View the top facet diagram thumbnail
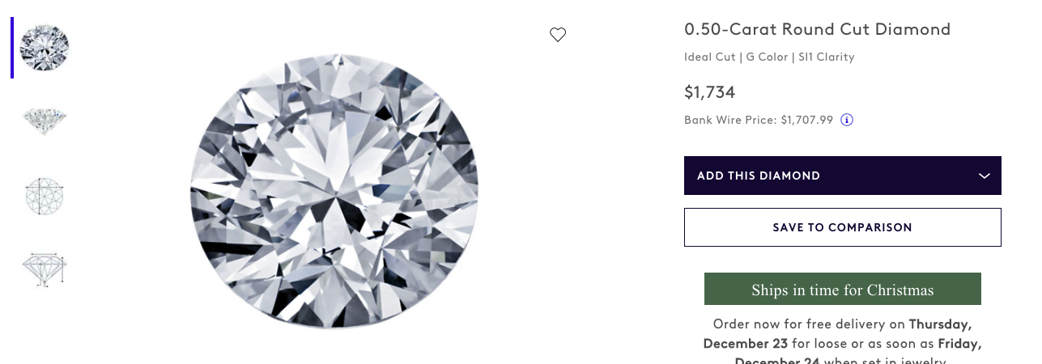This screenshot has width=1042, height=364. coord(45,196)
